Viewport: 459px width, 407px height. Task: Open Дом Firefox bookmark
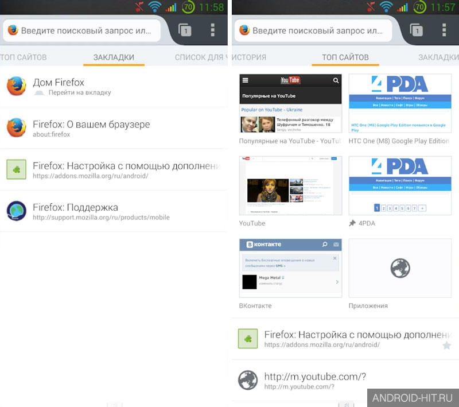click(114, 86)
